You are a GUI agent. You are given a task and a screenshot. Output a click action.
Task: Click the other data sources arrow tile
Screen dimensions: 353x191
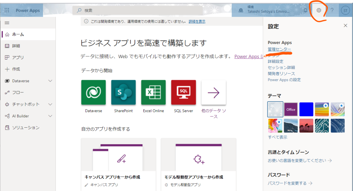213,92
